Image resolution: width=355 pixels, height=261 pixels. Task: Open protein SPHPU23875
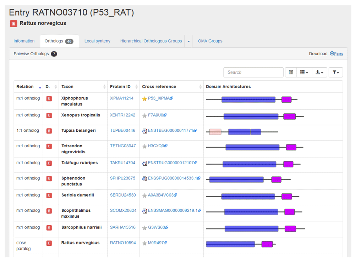click(x=122, y=178)
